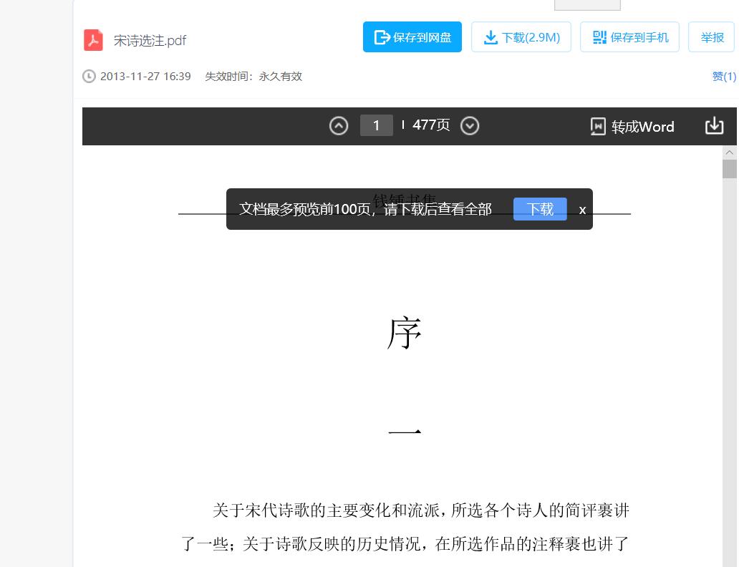Click the clock icon beside the upload date

coord(89,76)
